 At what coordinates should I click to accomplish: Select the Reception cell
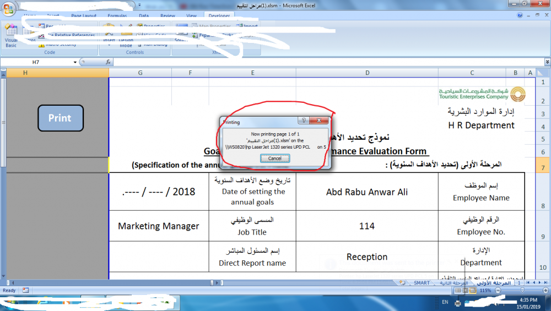pyautogui.click(x=367, y=257)
